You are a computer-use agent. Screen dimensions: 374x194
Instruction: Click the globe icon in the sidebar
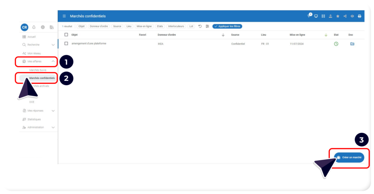click(x=43, y=27)
